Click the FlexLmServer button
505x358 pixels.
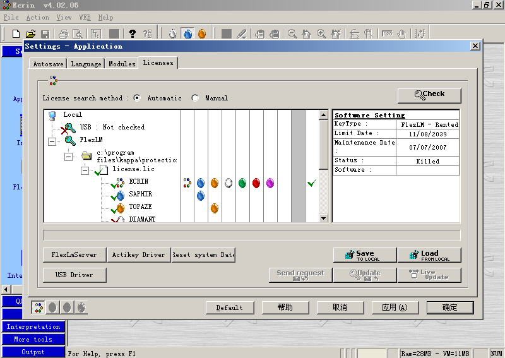click(74, 254)
